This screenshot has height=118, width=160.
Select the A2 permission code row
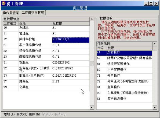coord(124,59)
